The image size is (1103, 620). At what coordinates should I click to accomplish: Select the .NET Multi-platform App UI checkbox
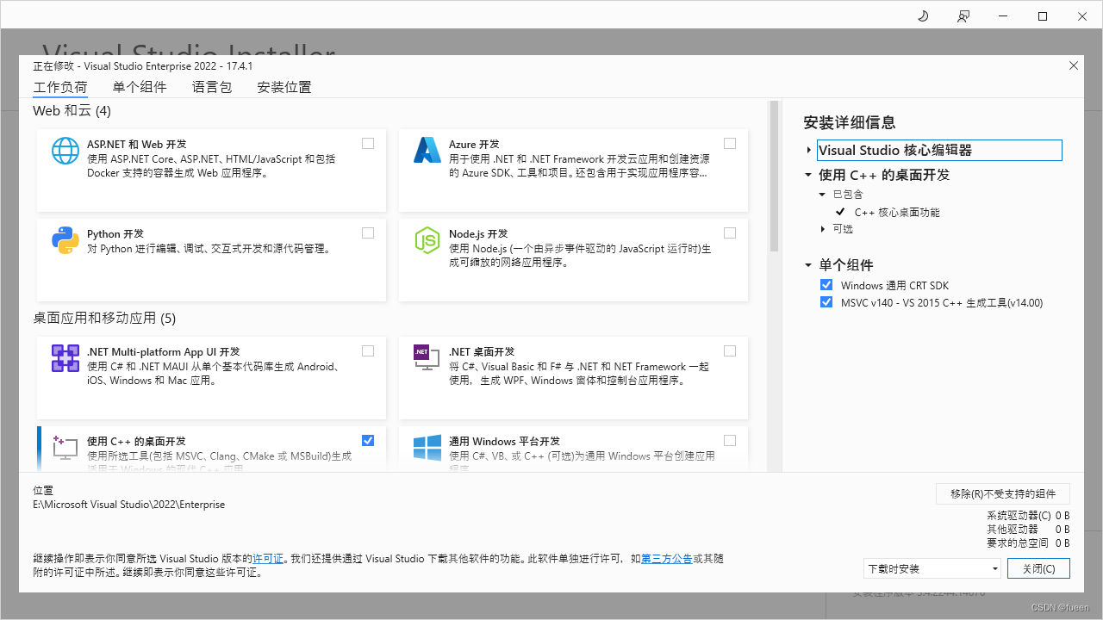pos(368,351)
